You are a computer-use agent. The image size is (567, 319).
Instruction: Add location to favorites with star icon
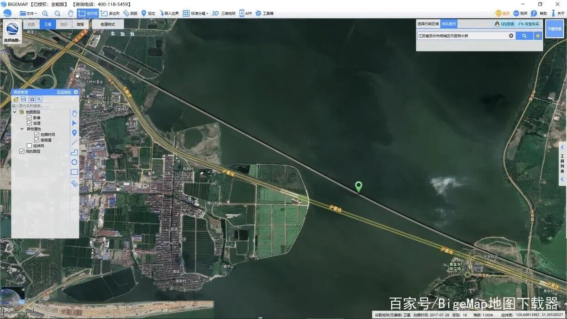(538, 36)
